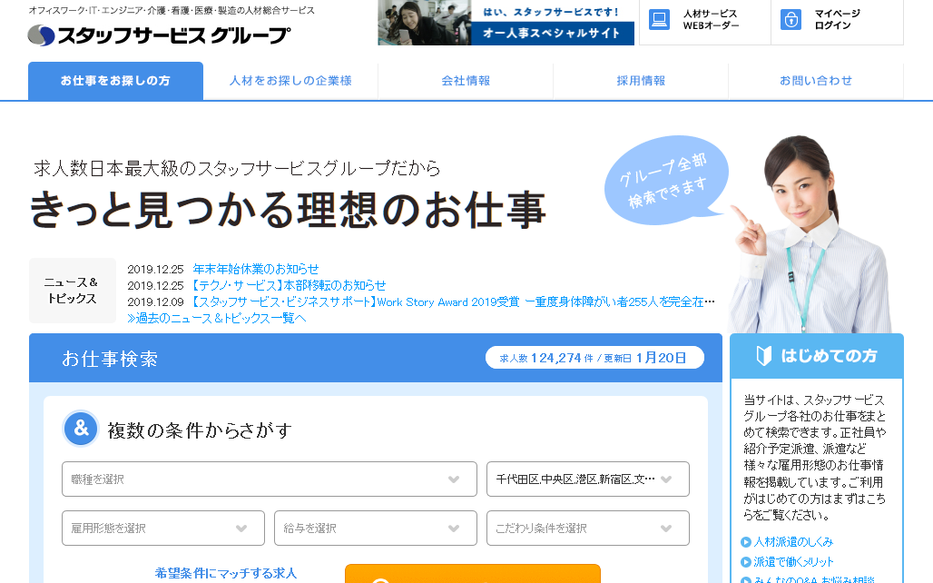Open the 給与を選択 dropdown
933x583 pixels.
tap(375, 529)
